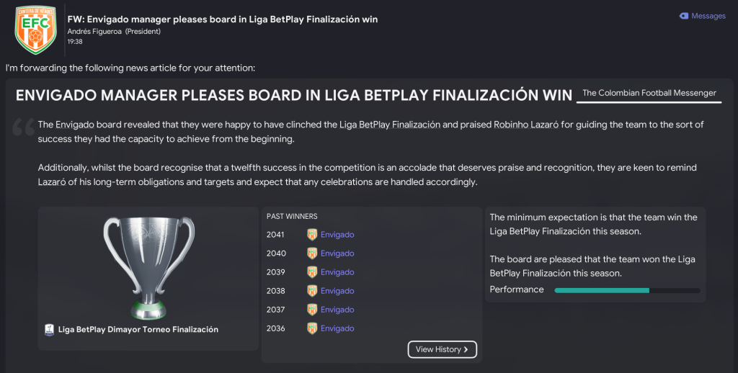Click Envigado badge next to 2039

click(312, 272)
